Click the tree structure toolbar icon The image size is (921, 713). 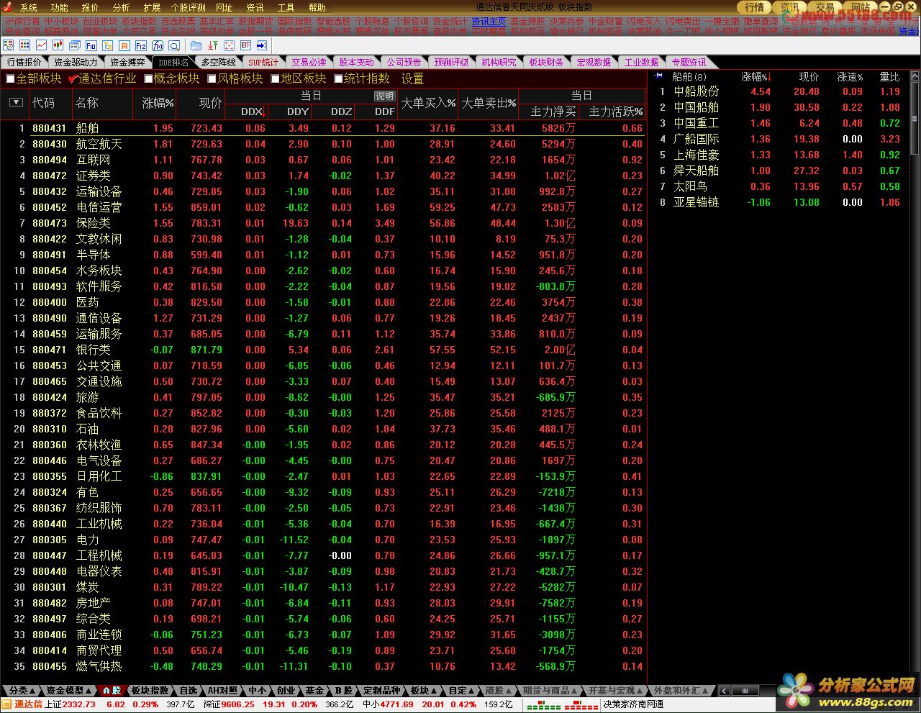(x=109, y=45)
